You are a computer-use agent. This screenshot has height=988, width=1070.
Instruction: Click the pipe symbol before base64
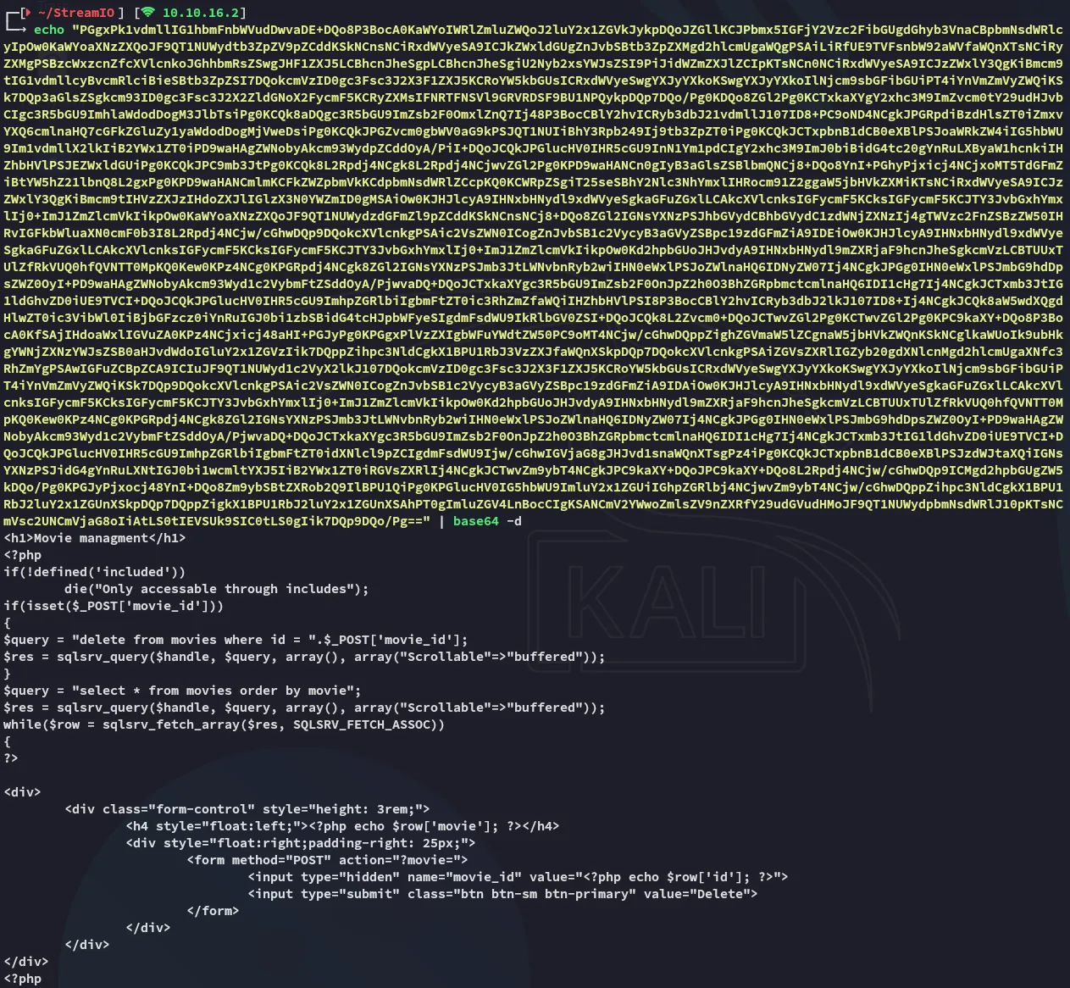441,521
